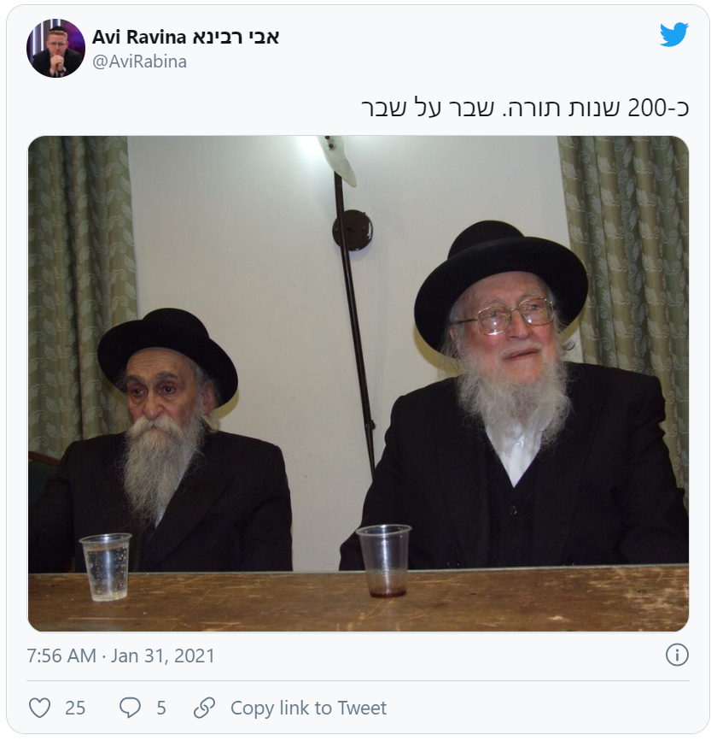Click the reply count 5
Screen dimensions: 717x741
(161, 708)
